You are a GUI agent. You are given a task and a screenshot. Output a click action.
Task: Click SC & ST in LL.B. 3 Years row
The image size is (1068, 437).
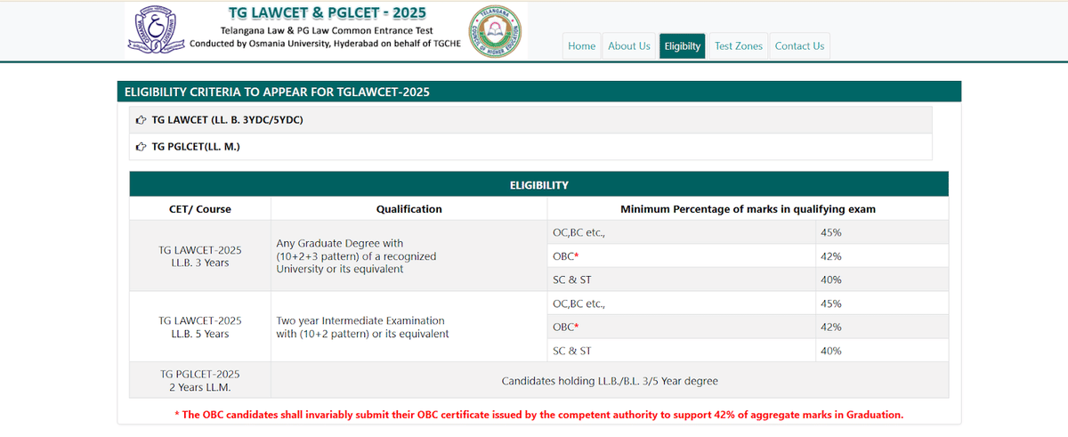click(x=681, y=279)
